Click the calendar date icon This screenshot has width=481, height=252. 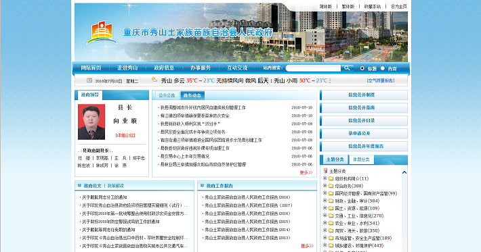tap(89, 80)
